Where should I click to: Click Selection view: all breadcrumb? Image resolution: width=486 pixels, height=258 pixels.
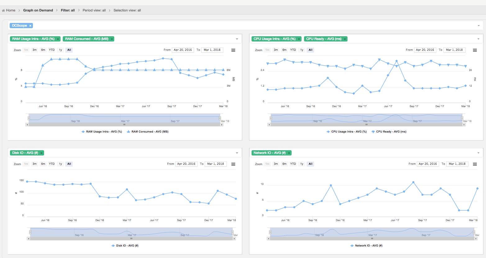pyautogui.click(x=127, y=11)
